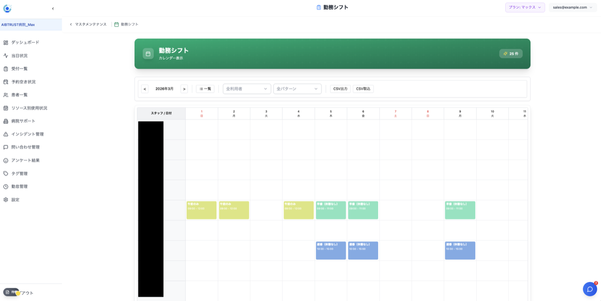Switch to 一覧 list view
601x301 pixels.
205,89
